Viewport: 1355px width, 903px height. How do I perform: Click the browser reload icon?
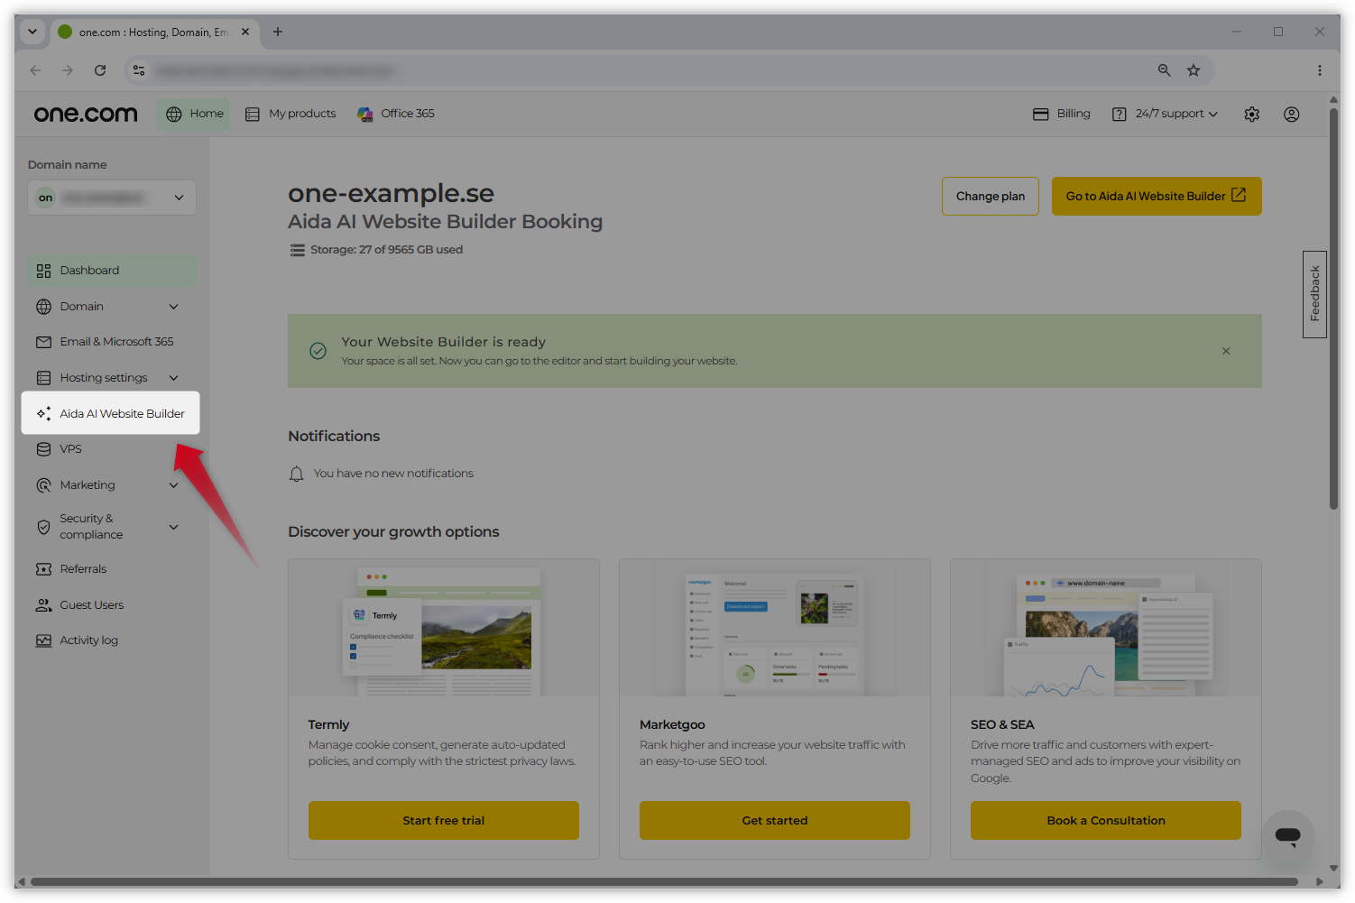coord(100,70)
